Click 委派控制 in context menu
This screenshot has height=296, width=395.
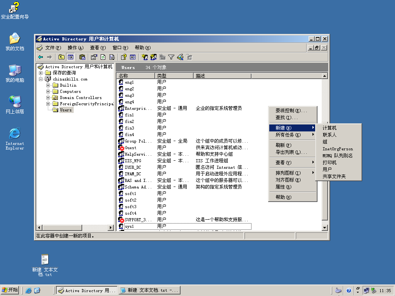tap(292, 111)
